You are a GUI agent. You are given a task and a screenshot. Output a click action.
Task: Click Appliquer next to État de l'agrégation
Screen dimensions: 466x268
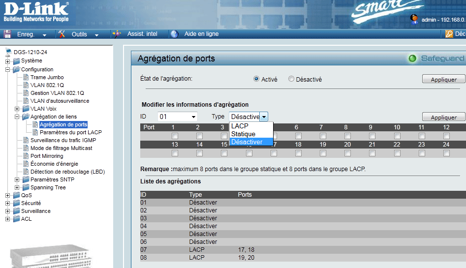click(443, 79)
